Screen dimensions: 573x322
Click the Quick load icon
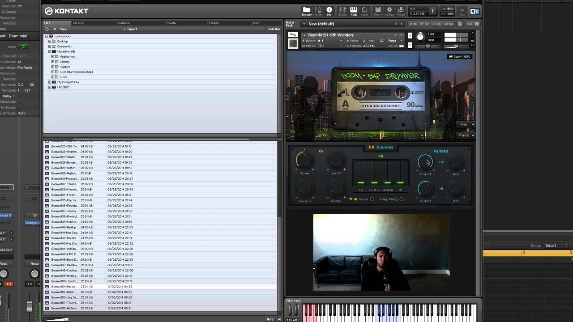click(x=364, y=11)
